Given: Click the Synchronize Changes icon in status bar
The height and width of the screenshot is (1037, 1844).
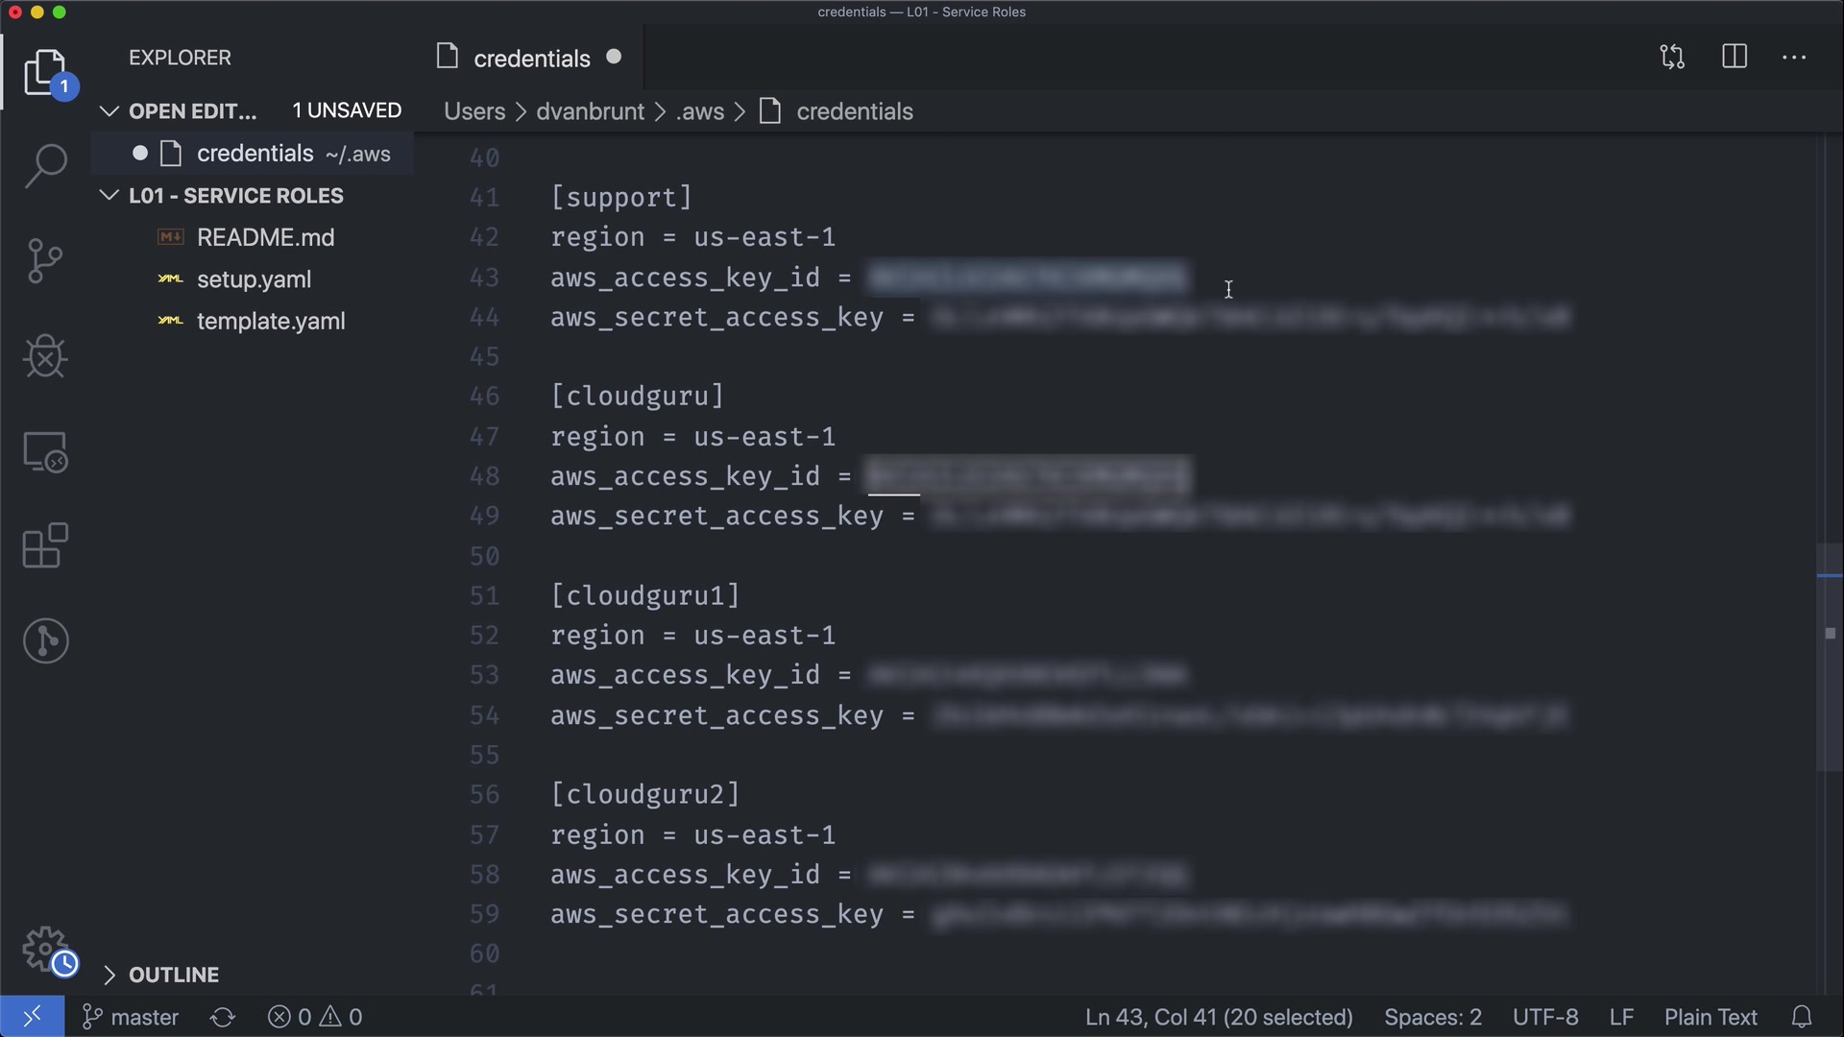Looking at the screenshot, I should point(223,1017).
